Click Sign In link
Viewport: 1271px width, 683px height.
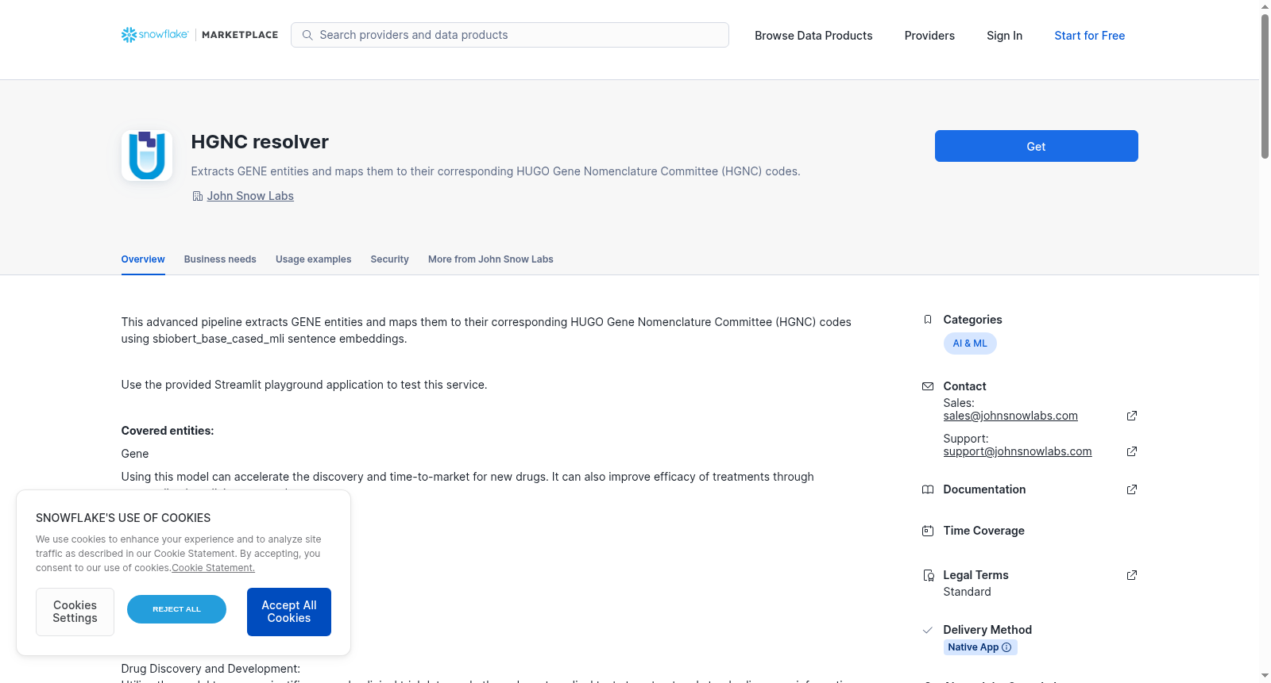point(1004,36)
